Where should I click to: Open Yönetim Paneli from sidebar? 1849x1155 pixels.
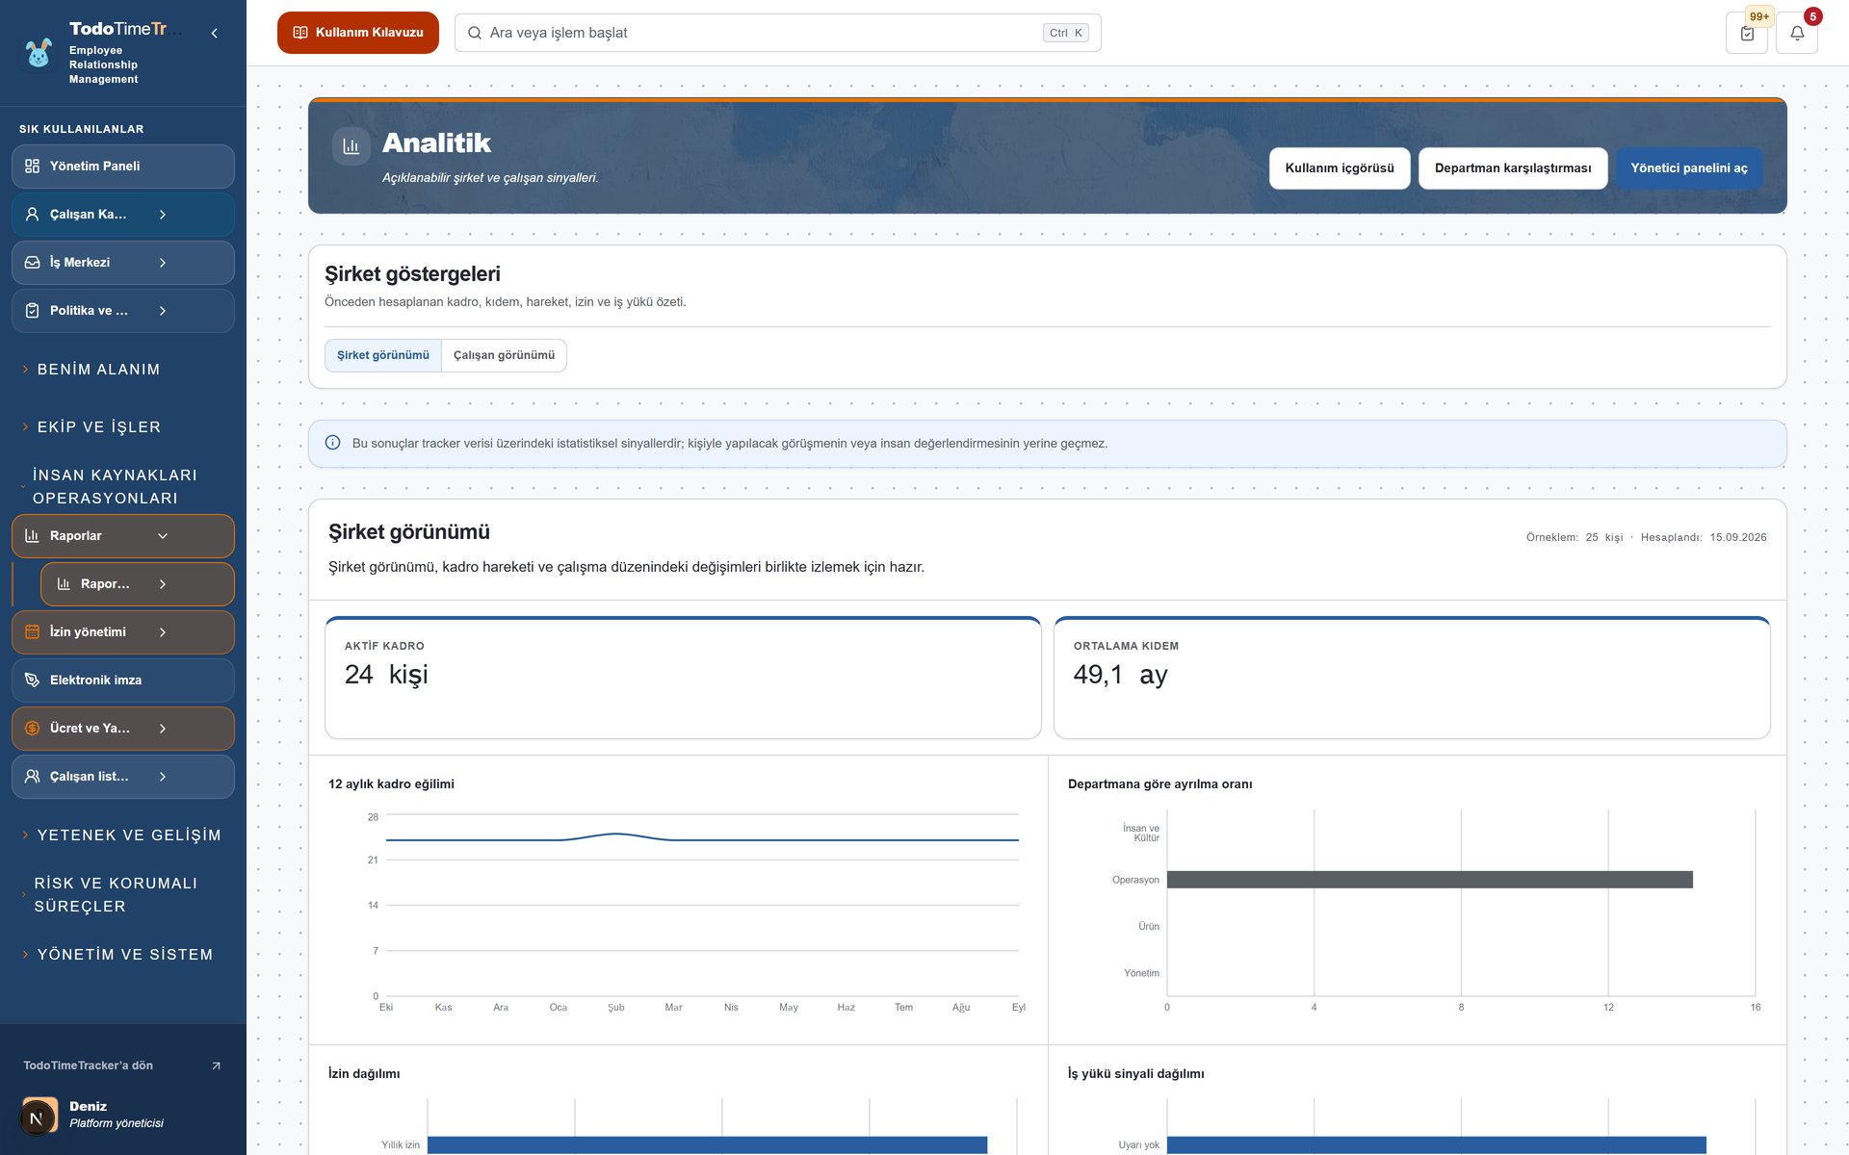(123, 167)
